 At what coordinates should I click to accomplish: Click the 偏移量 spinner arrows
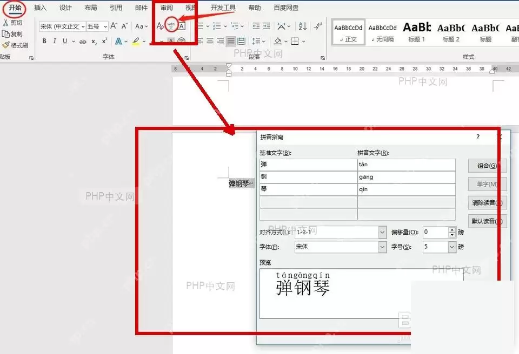pos(452,232)
